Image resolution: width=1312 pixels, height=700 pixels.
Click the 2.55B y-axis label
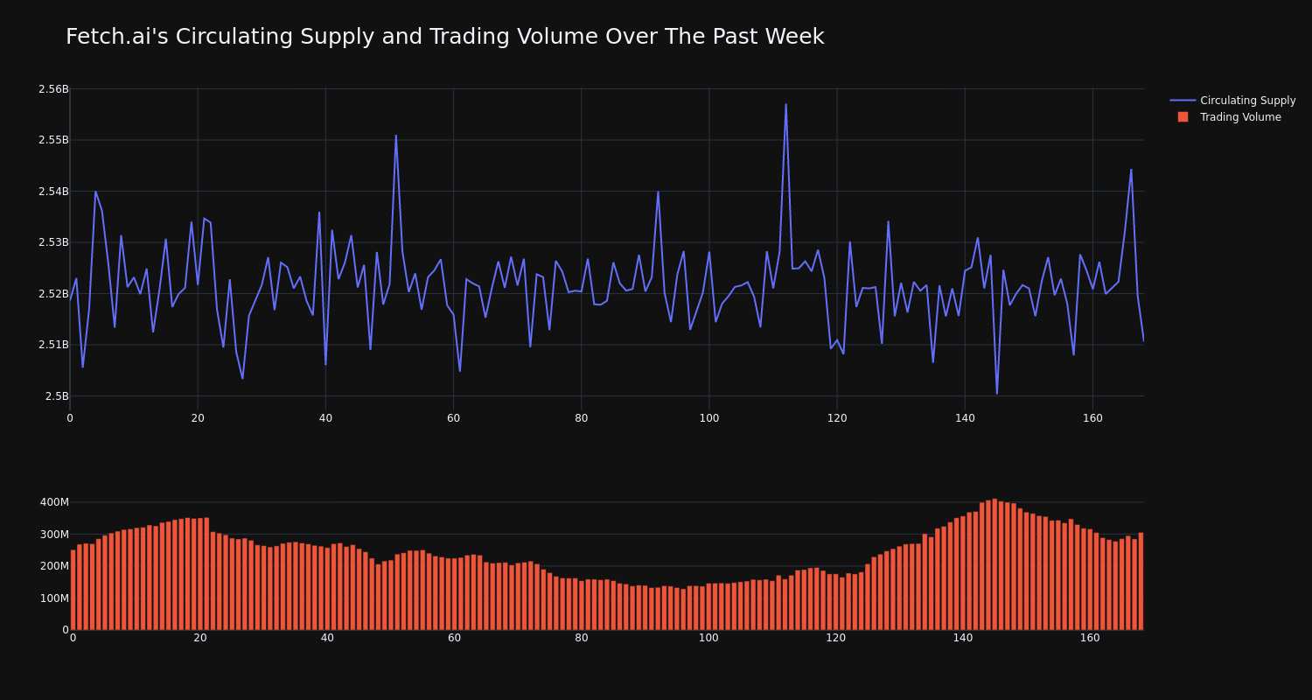pos(53,140)
